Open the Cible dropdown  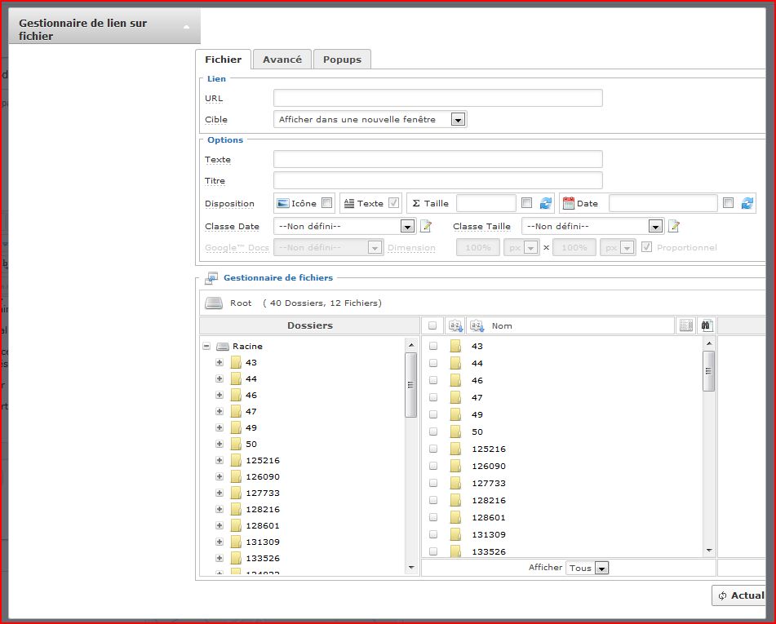pos(458,120)
